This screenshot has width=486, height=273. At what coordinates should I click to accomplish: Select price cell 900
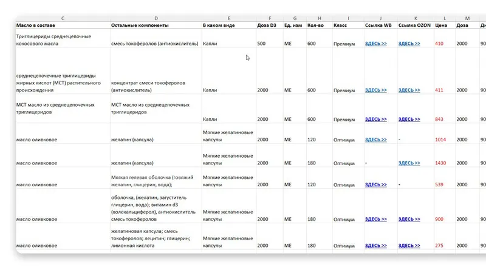click(445, 206)
